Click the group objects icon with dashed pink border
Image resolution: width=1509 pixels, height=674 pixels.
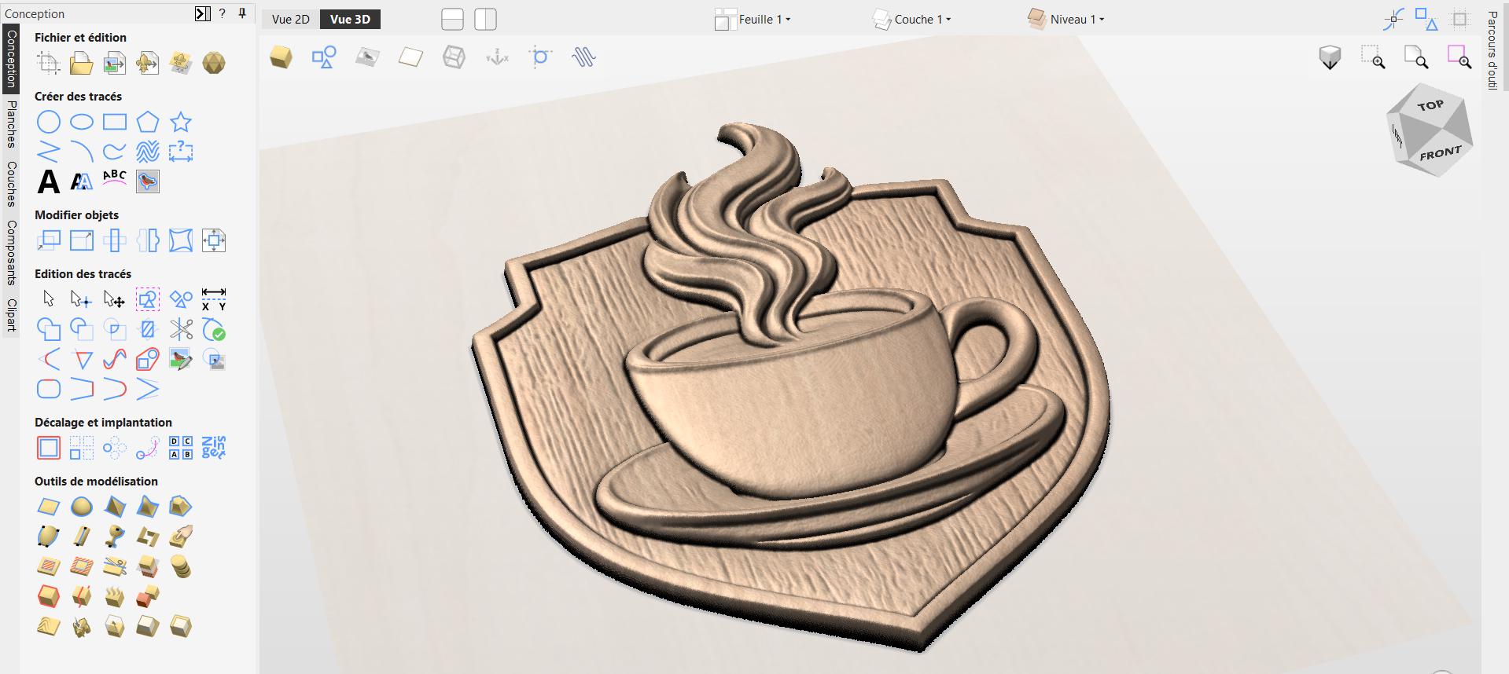coord(148,299)
